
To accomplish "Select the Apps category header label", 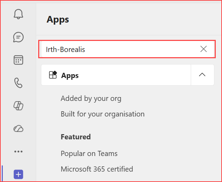I will tap(70, 76).
